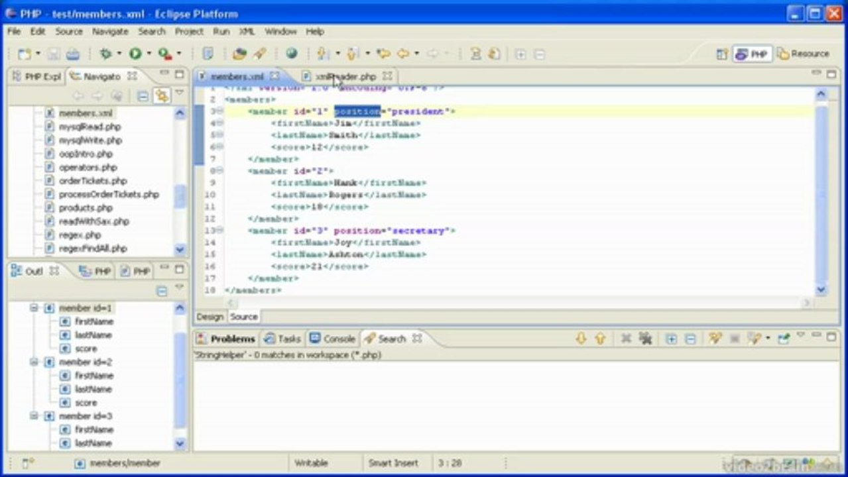This screenshot has height=477, width=848.
Task: Click Collapse All in Navigator panel
Action: [x=143, y=96]
